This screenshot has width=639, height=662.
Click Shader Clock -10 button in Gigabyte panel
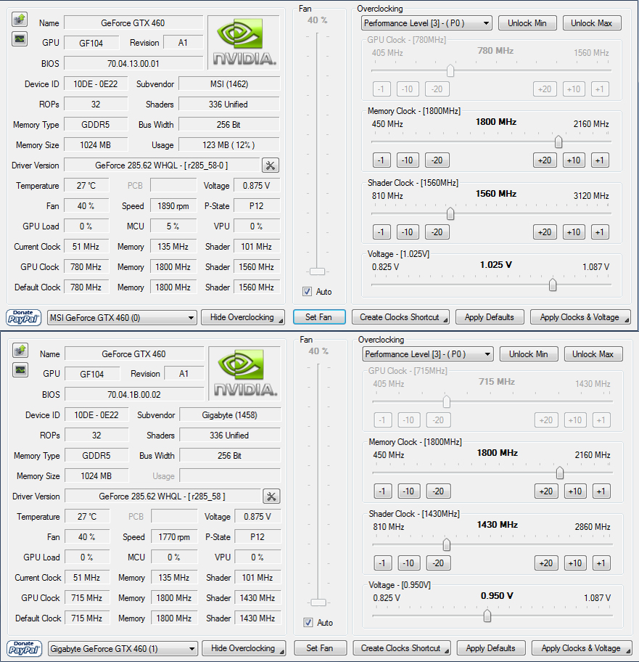[x=408, y=563]
